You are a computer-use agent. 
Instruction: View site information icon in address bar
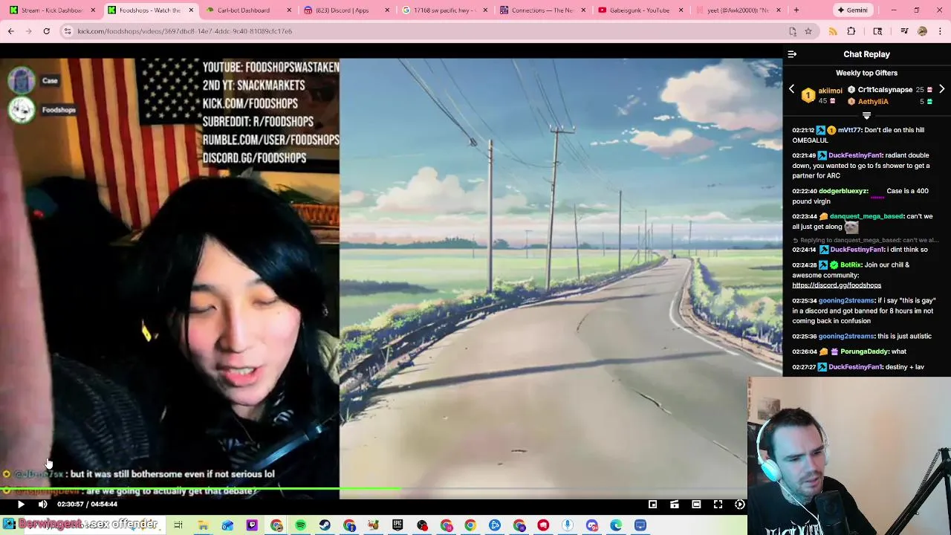(67, 31)
